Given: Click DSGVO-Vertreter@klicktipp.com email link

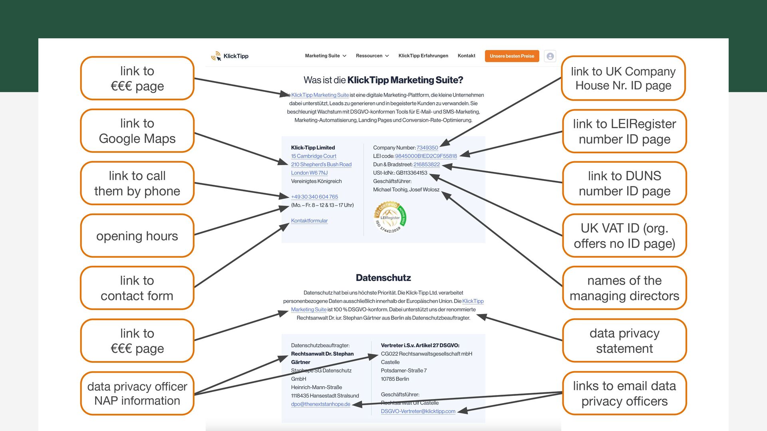Looking at the screenshot, I should [x=418, y=411].
